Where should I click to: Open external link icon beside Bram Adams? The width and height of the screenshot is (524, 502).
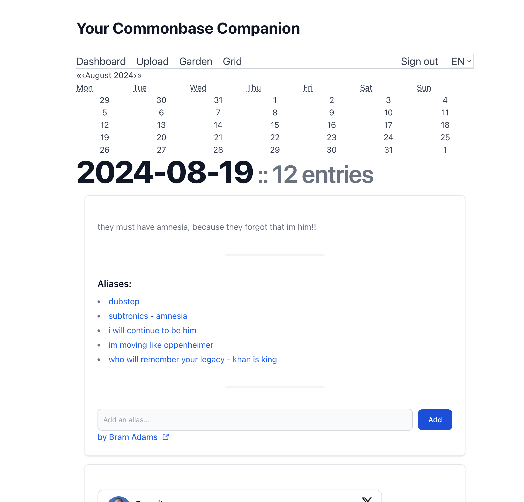click(x=166, y=437)
